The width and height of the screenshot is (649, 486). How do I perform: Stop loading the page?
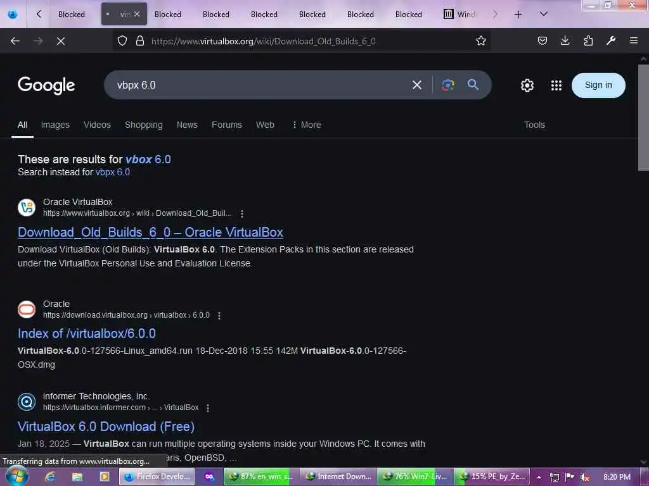pyautogui.click(x=61, y=41)
